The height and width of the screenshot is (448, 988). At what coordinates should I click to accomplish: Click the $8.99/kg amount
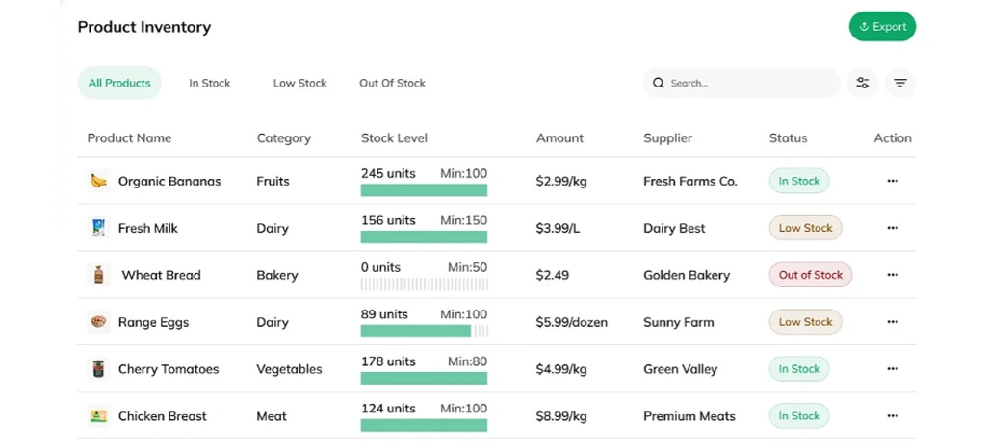point(561,416)
